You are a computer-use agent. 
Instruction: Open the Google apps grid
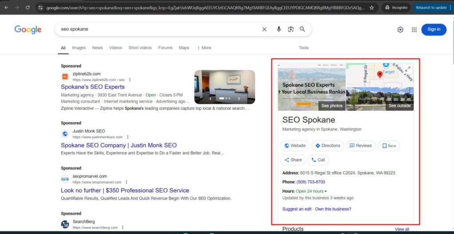tap(414, 30)
